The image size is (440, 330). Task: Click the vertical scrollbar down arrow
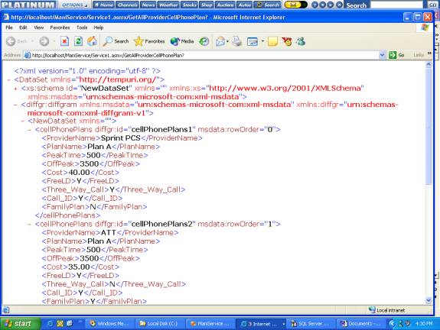click(x=429, y=300)
